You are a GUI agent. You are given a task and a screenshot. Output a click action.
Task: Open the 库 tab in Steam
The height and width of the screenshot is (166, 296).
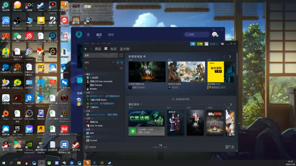click(106, 49)
